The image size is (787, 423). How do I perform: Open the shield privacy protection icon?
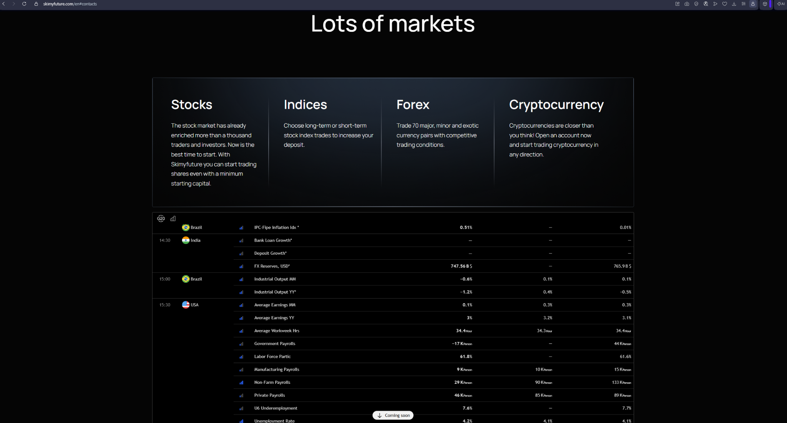coord(696,4)
